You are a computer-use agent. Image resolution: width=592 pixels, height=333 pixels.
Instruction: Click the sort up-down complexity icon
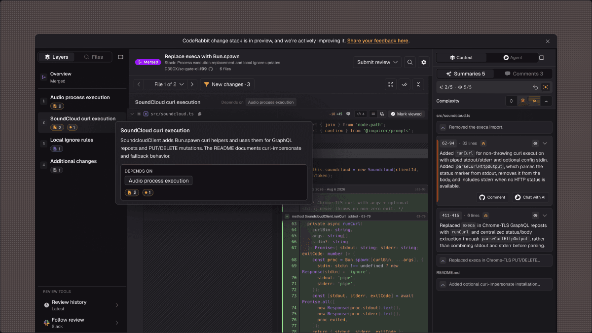511,101
